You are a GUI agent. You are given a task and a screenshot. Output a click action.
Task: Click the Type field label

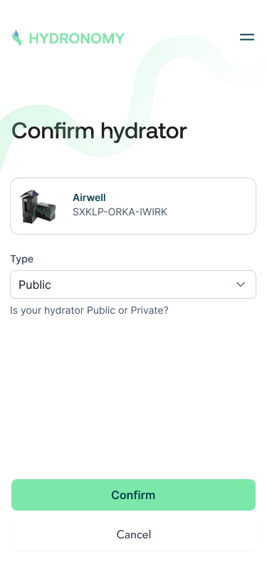pyautogui.click(x=22, y=259)
